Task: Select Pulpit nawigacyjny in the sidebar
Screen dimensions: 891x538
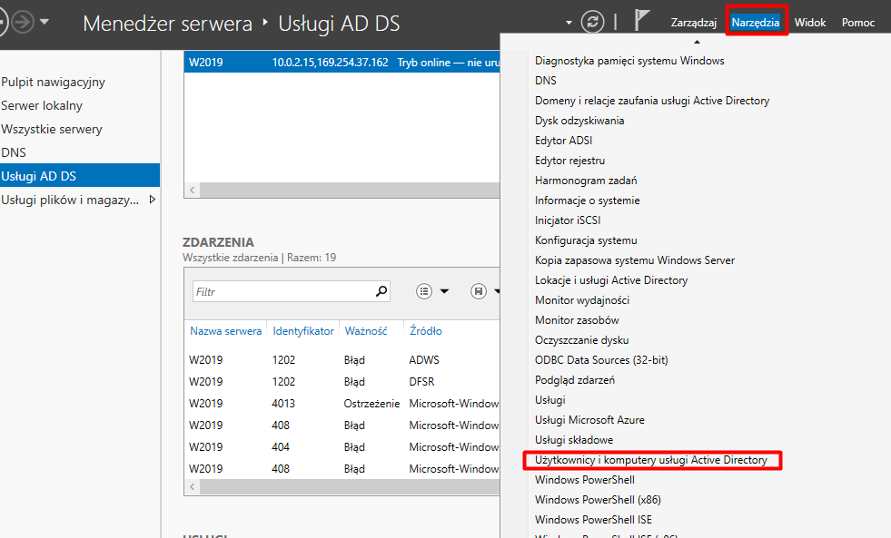Action: 53,82
